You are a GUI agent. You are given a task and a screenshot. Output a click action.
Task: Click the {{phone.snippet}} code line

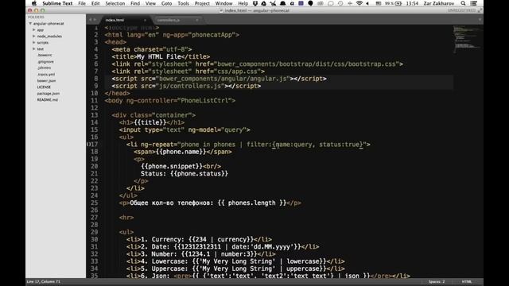[x=181, y=166]
